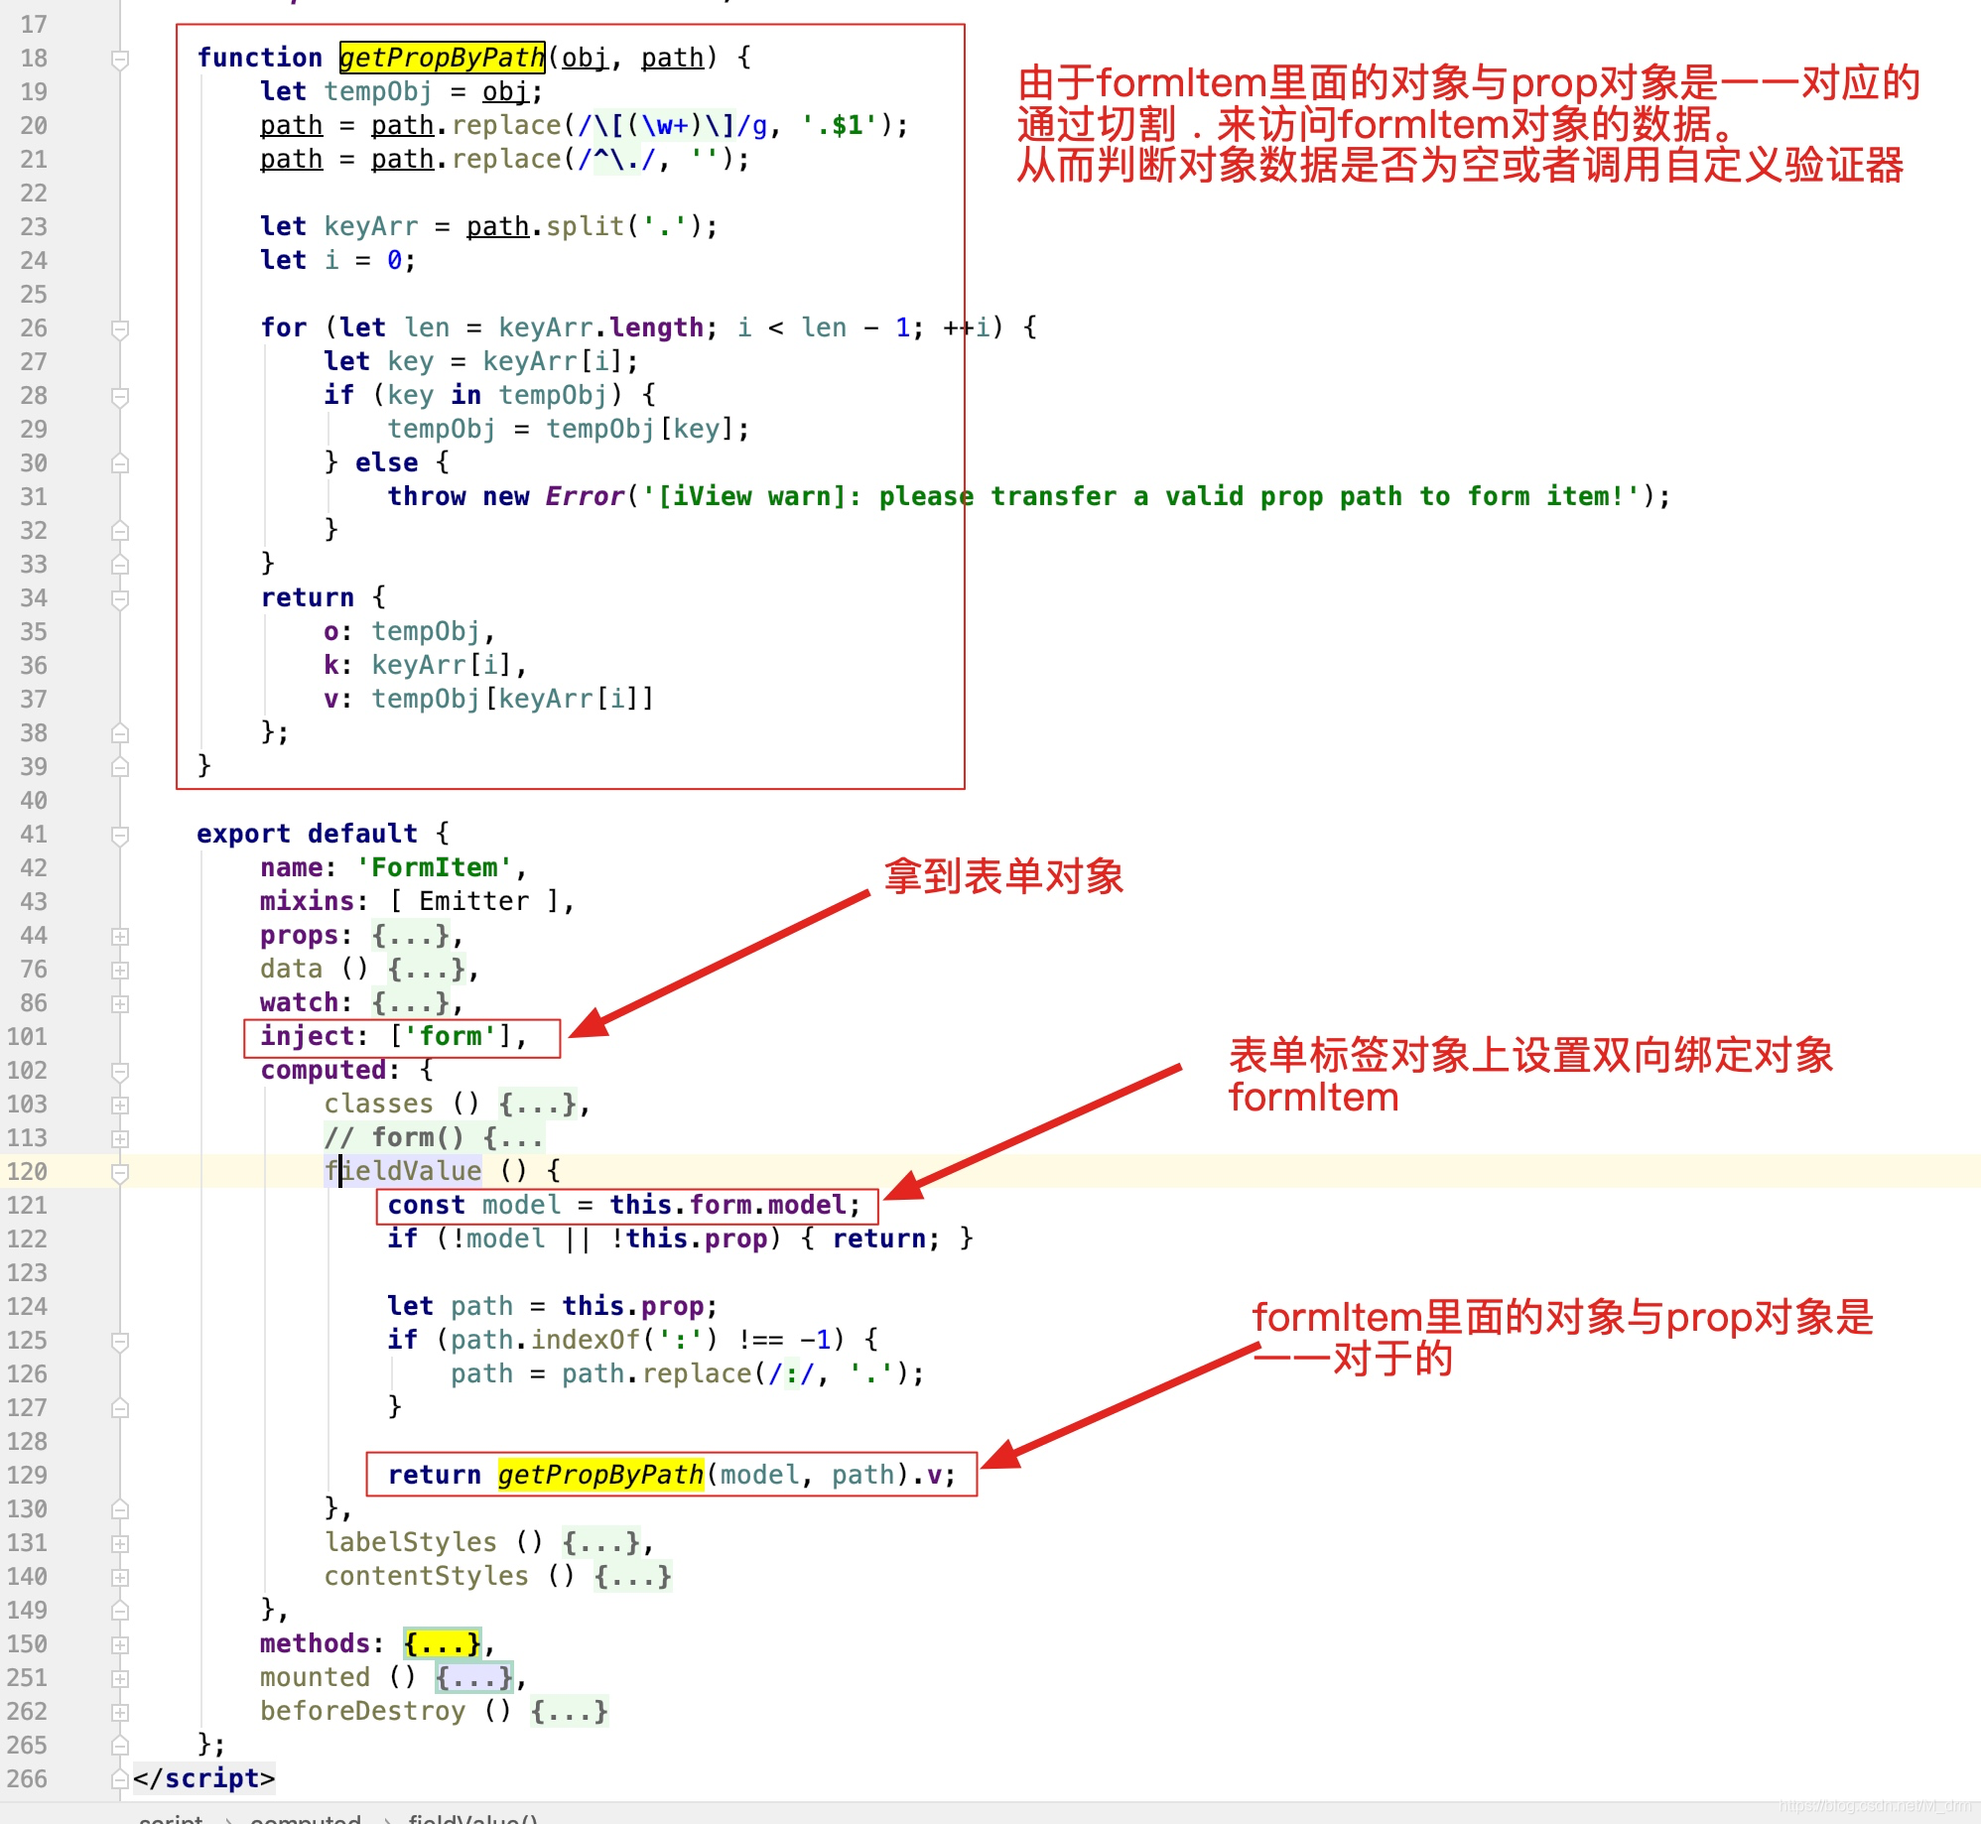Screen dimensions: 1981x1824
Task: Collapse export default fold marker on line 41
Action: tap(120, 836)
